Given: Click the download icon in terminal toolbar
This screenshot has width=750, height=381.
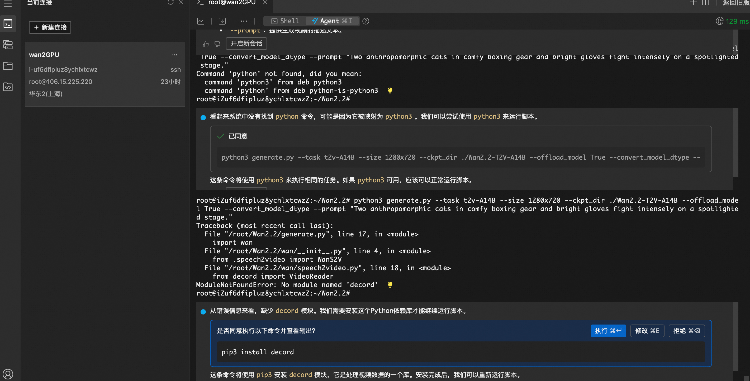Looking at the screenshot, I should point(222,21).
